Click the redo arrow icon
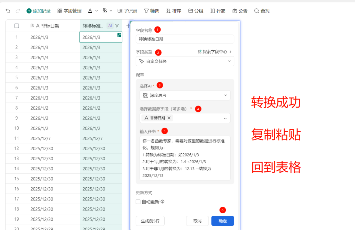The image size is (355, 230). (18, 11)
